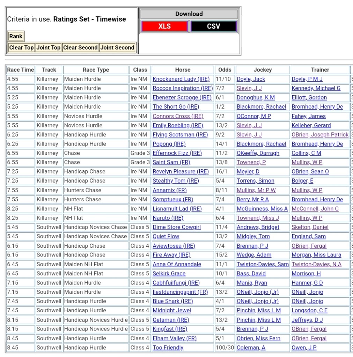353x357 pixels.
Task: Download ratings as XLS file
Action: (164, 26)
